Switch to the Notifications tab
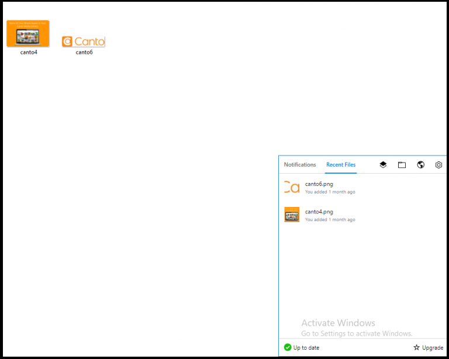449x359 pixels. (x=300, y=165)
